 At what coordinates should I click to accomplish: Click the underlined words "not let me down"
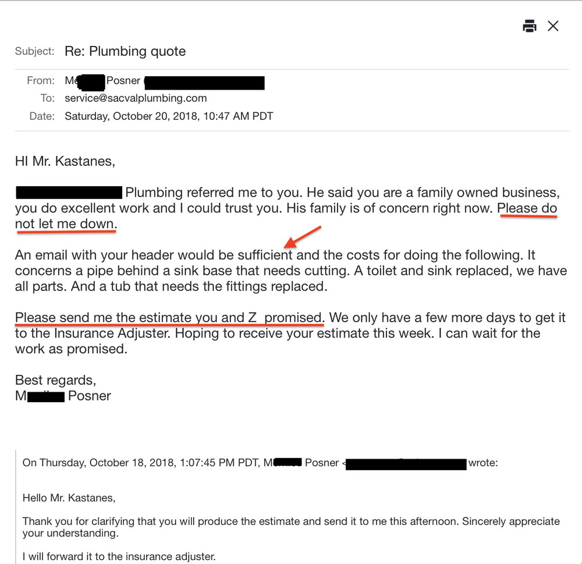click(66, 224)
